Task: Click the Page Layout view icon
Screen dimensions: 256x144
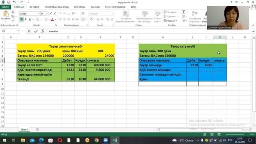Action: click(212, 134)
